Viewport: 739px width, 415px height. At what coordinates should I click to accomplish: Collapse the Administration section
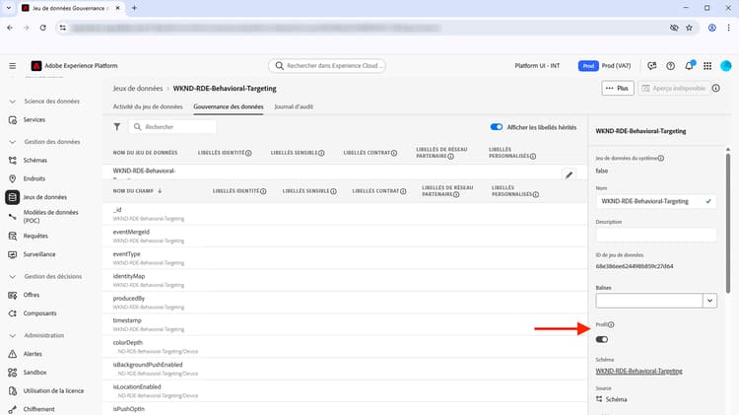click(12, 335)
